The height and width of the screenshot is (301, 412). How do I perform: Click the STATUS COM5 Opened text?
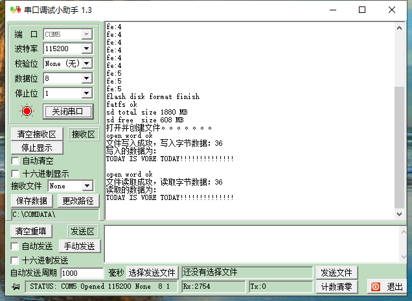tap(100, 286)
